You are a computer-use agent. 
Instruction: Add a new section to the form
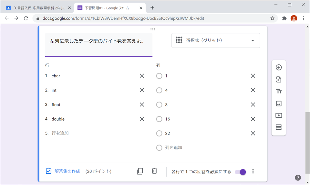pos(279,127)
